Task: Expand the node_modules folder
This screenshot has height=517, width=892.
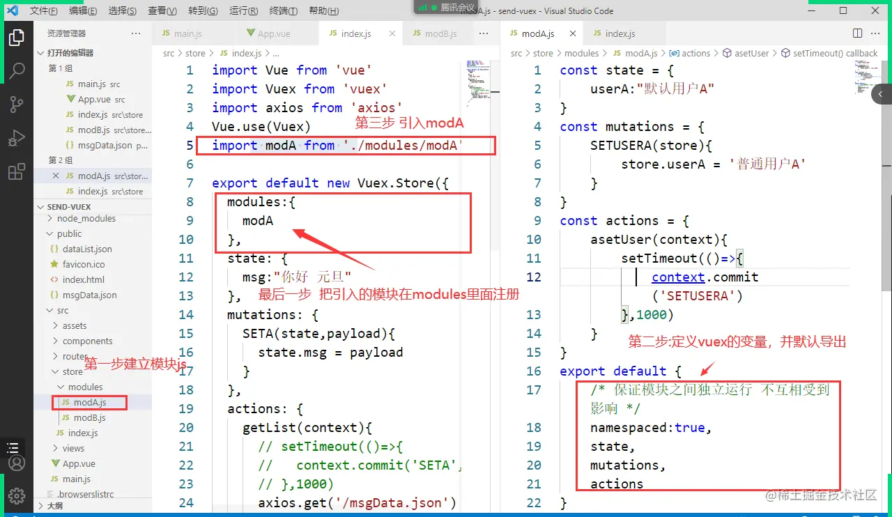Action: pyautogui.click(x=86, y=219)
